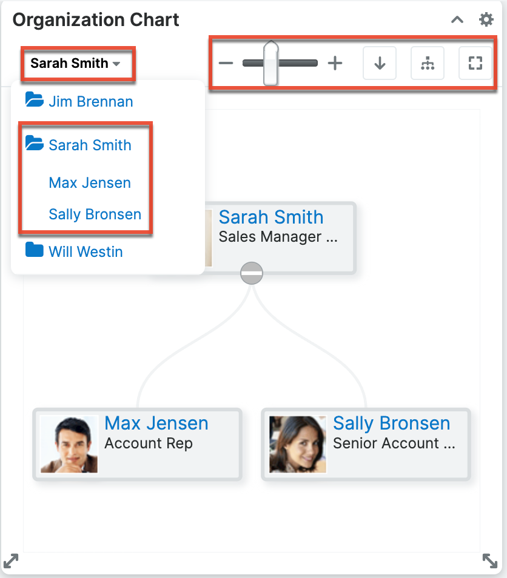Collapse Sarah Smith's subordinates with the minus node
Image resolution: width=507 pixels, height=578 pixels.
pyautogui.click(x=251, y=273)
